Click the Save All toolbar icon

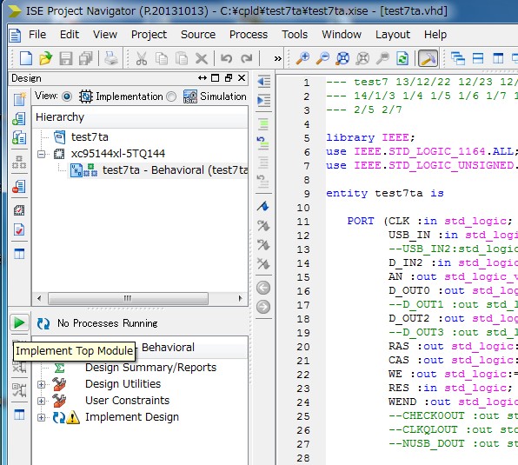coord(86,59)
